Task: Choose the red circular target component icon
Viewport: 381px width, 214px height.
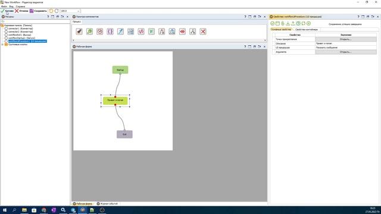Action: [99, 32]
